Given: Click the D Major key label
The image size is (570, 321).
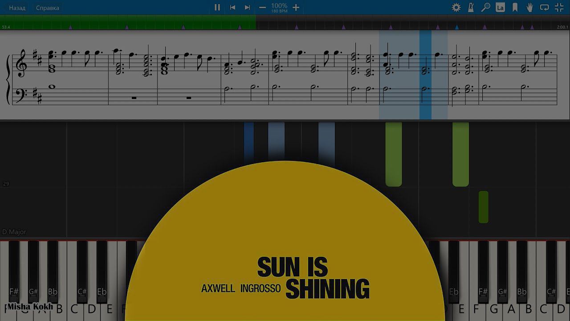Looking at the screenshot, I should [x=14, y=232].
